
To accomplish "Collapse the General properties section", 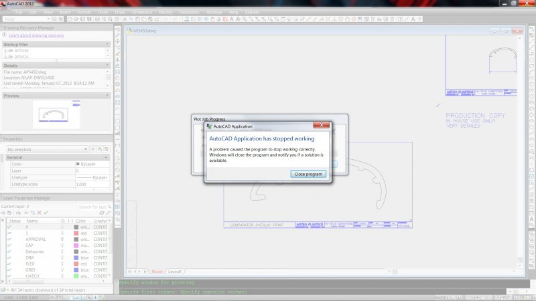I will coord(106,157).
